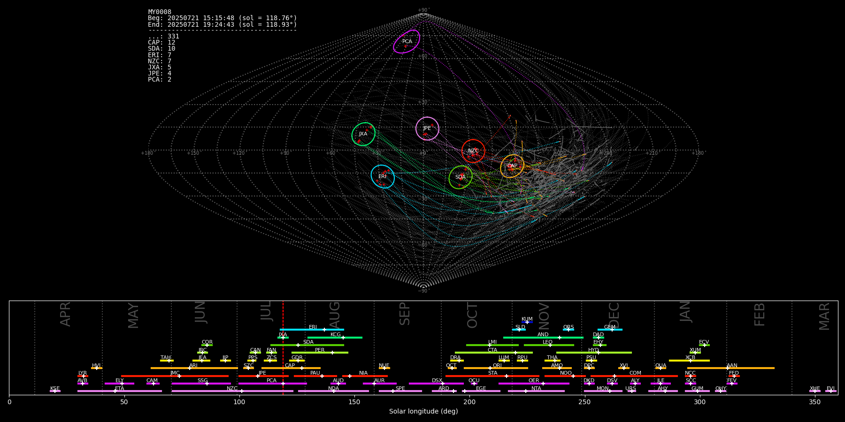Click the '...: 331' legend entry
Screen dimensions: 845x422
coord(163,37)
